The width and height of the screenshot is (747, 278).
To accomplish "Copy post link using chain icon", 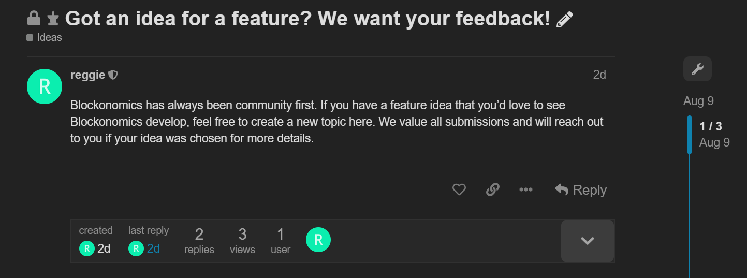I will click(493, 190).
